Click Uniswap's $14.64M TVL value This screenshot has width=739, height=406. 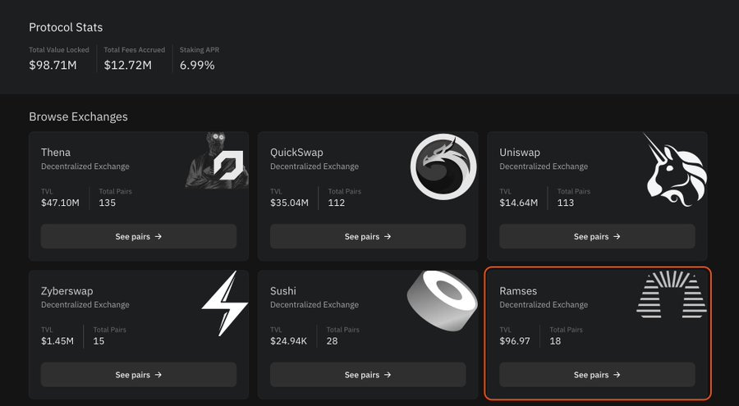518,203
